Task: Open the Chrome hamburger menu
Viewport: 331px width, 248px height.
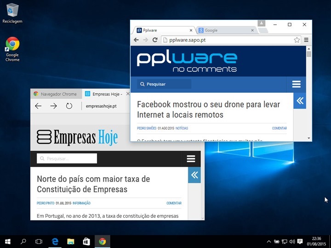Action: point(306,40)
